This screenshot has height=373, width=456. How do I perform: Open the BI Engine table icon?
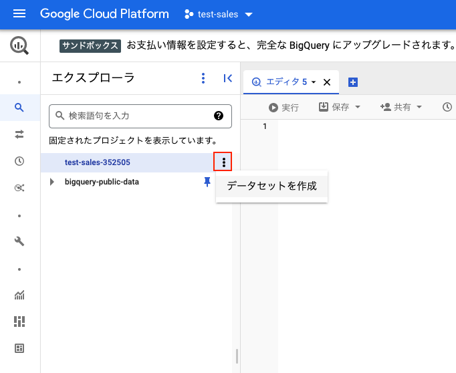19,348
